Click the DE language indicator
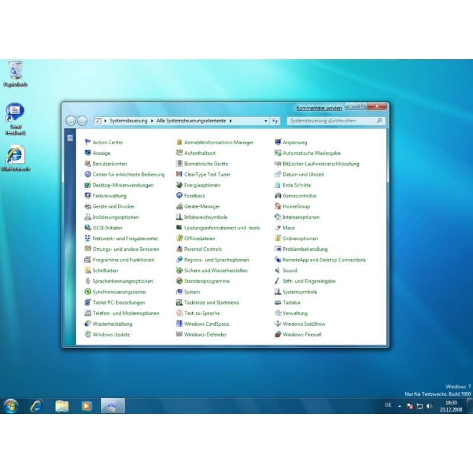Image resolution: width=473 pixels, height=473 pixels. [388, 405]
